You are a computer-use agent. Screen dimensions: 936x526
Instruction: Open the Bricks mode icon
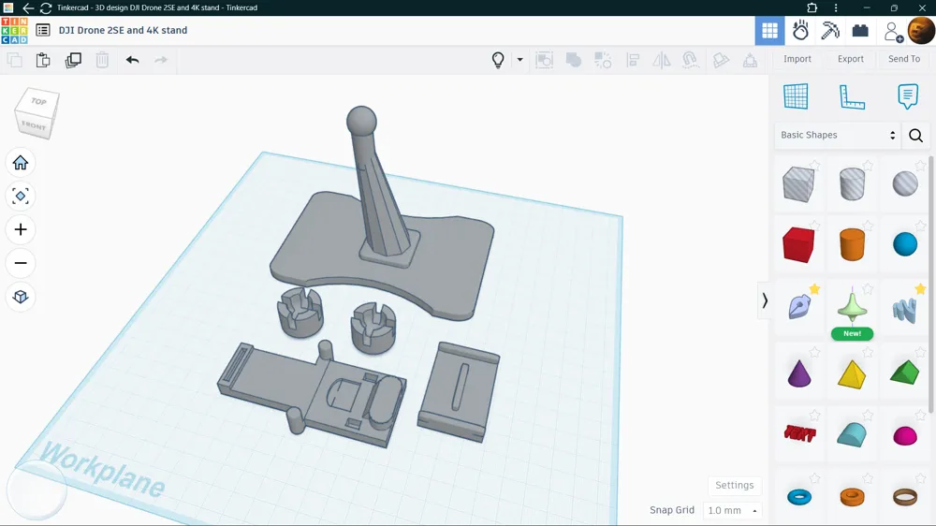point(860,31)
